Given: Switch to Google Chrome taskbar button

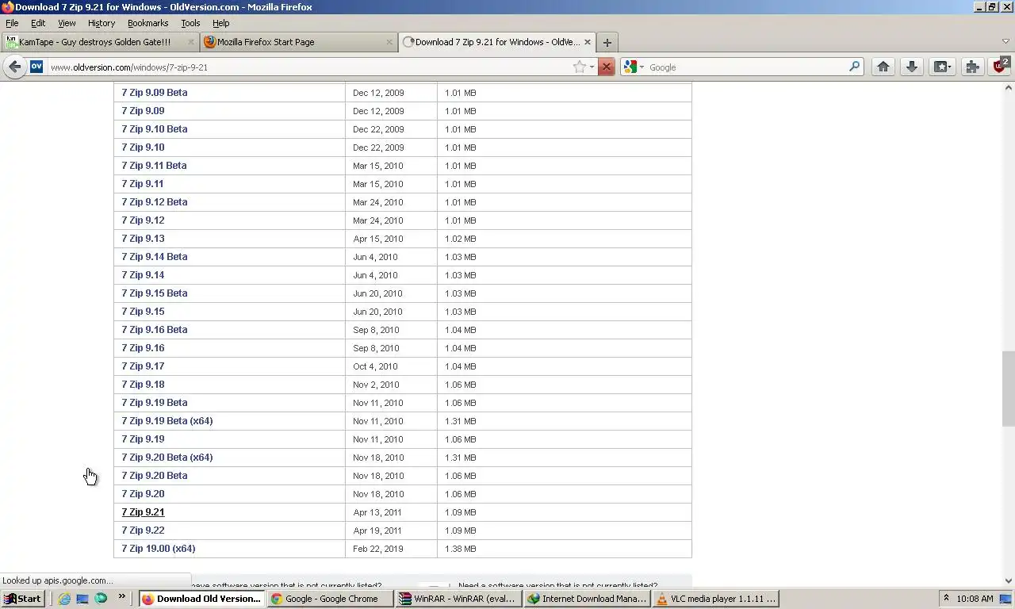Looking at the screenshot, I should (x=330, y=599).
